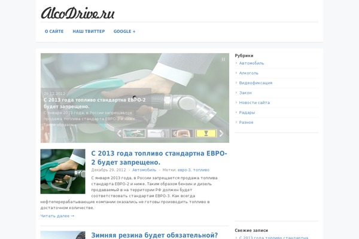The height and width of the screenshot is (239, 359).
Task: Click the Читать далее link
Action: [x=57, y=216]
